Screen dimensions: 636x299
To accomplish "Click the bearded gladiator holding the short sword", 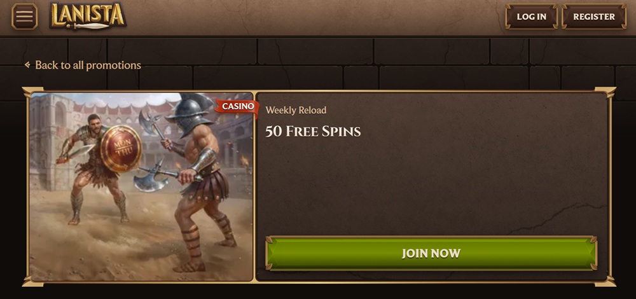I will [94, 166].
